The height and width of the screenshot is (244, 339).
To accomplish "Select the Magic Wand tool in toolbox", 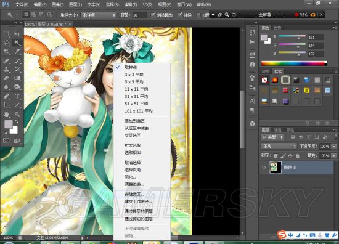I will 17,43.
